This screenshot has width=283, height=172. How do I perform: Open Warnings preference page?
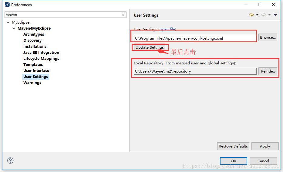pos(32,83)
